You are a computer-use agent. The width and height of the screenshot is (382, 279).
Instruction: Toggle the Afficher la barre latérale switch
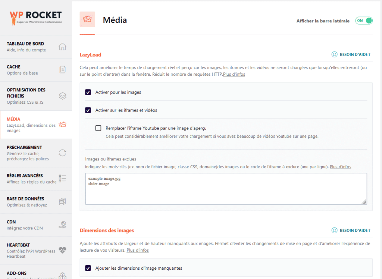tap(364, 21)
